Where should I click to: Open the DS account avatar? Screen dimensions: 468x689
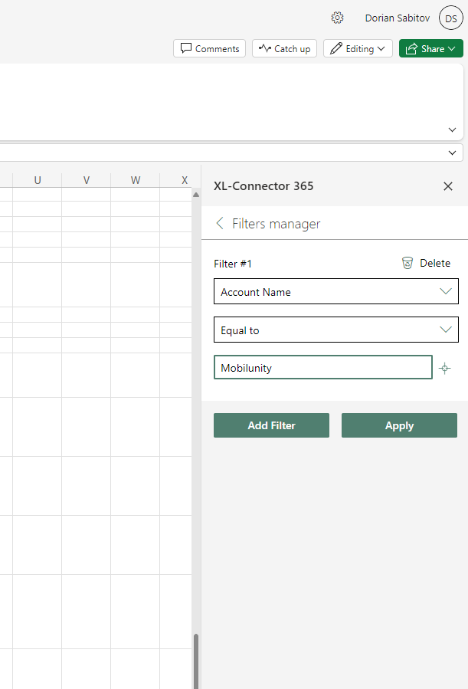point(451,18)
